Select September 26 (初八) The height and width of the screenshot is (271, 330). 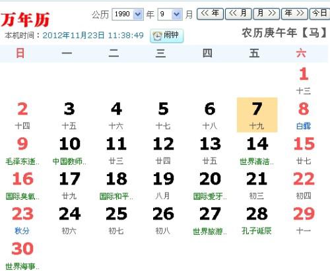(x=163, y=220)
